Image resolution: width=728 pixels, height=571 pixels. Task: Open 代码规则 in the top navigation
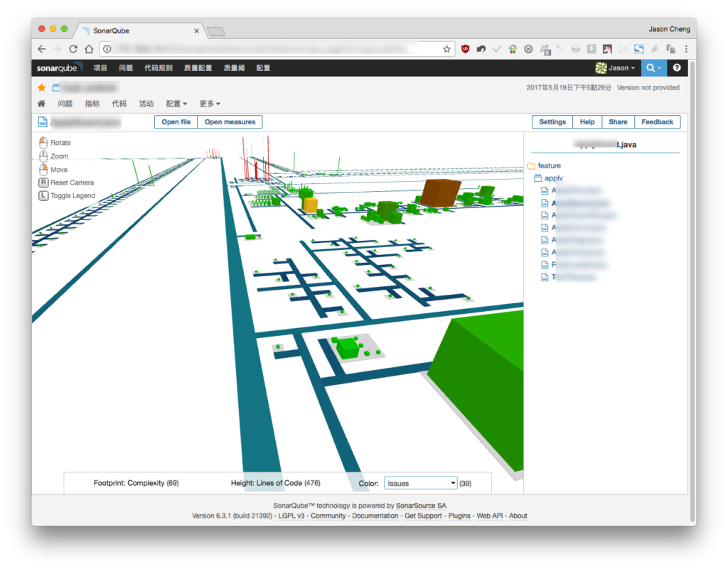click(x=158, y=67)
